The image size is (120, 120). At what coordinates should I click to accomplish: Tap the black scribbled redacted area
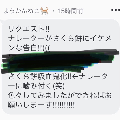point(60,61)
